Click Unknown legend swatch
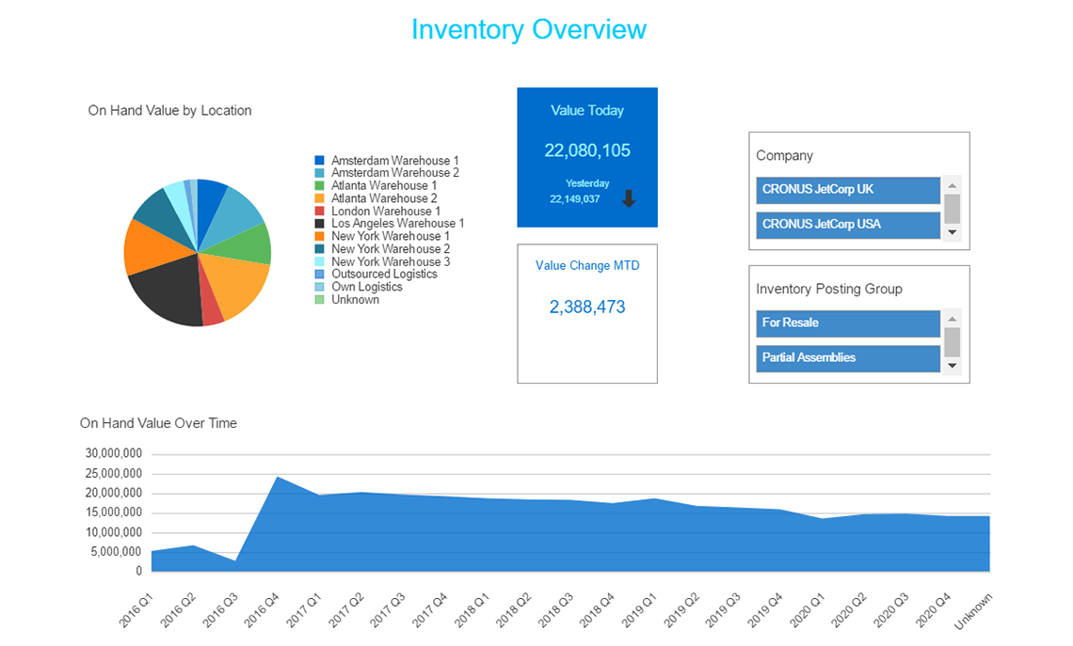Viewport: 1073px width, 646px height. (x=320, y=299)
